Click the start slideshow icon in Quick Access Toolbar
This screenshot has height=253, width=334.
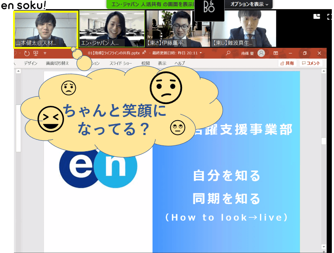point(36,53)
